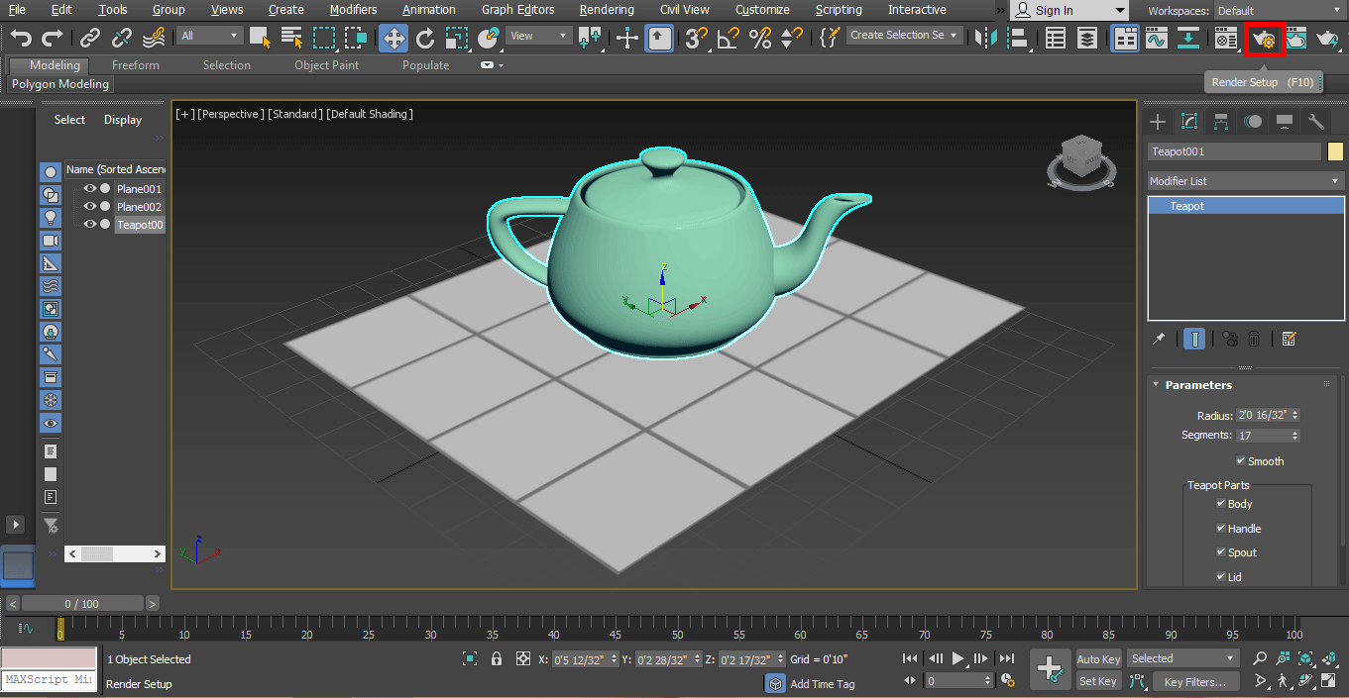
Task: Switch to the Freeform ribbon tab
Action: coord(136,65)
